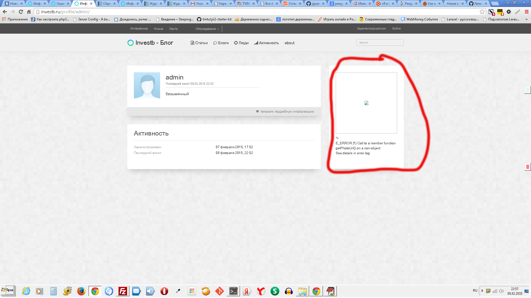This screenshot has width=531, height=298.
Task: Open Новые in top navigation
Action: click(158, 29)
